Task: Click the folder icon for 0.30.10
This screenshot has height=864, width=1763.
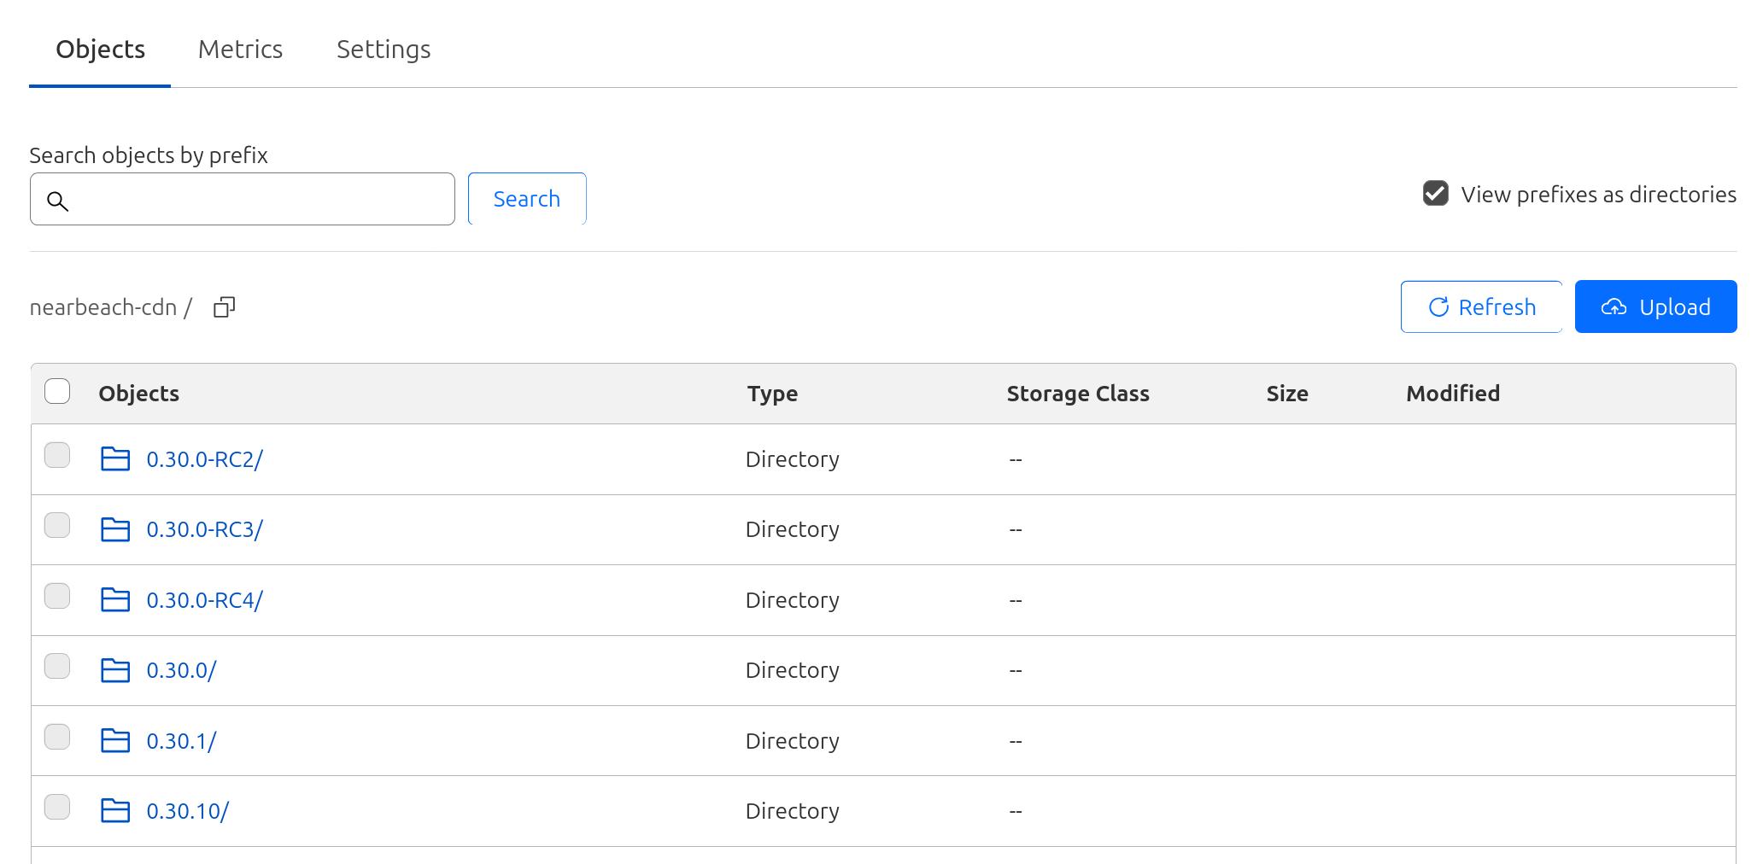Action: click(115, 811)
